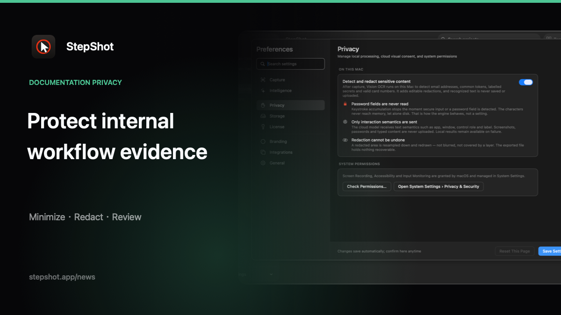The image size is (561, 315).
Task: Open the Branding settings section
Action: [290, 141]
